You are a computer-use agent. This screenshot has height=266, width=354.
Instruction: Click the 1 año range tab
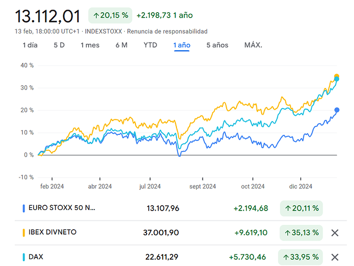tap(182, 45)
